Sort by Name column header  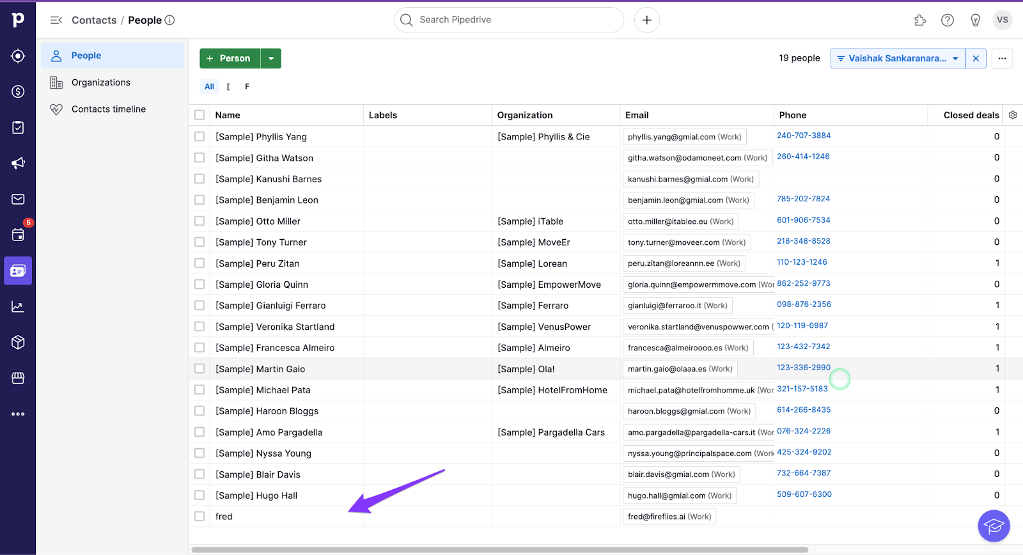click(228, 115)
